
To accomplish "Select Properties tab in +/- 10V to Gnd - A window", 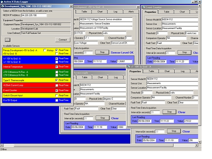I will pyautogui.click(x=135, y=72).
